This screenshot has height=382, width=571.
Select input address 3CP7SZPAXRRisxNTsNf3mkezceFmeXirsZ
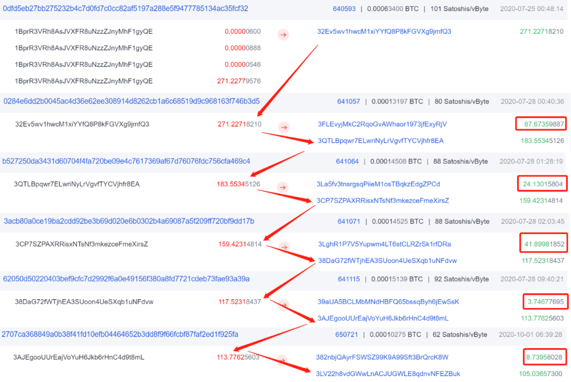81,245
